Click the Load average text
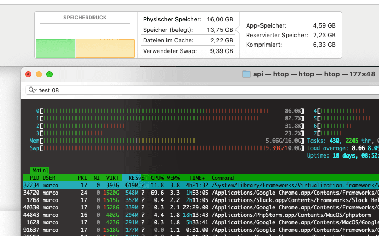 (343, 148)
